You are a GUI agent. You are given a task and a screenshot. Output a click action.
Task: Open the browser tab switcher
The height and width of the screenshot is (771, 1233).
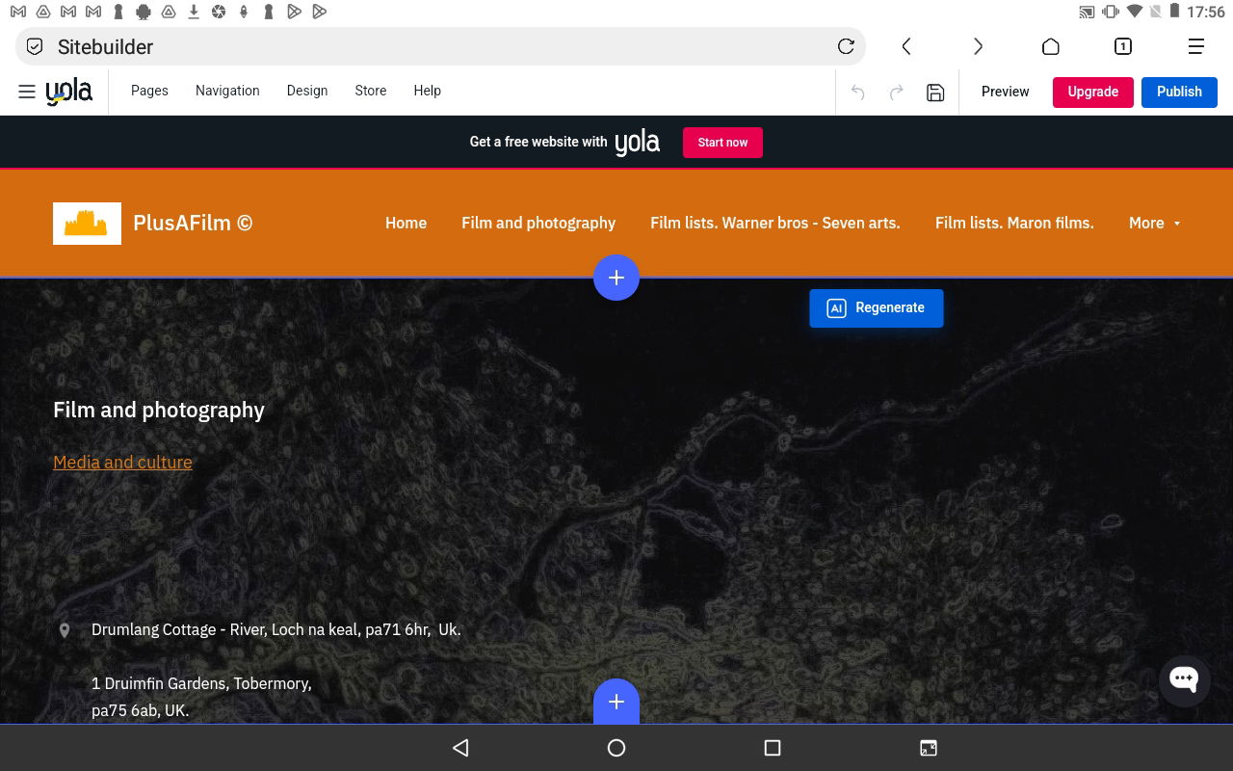coord(1123,46)
